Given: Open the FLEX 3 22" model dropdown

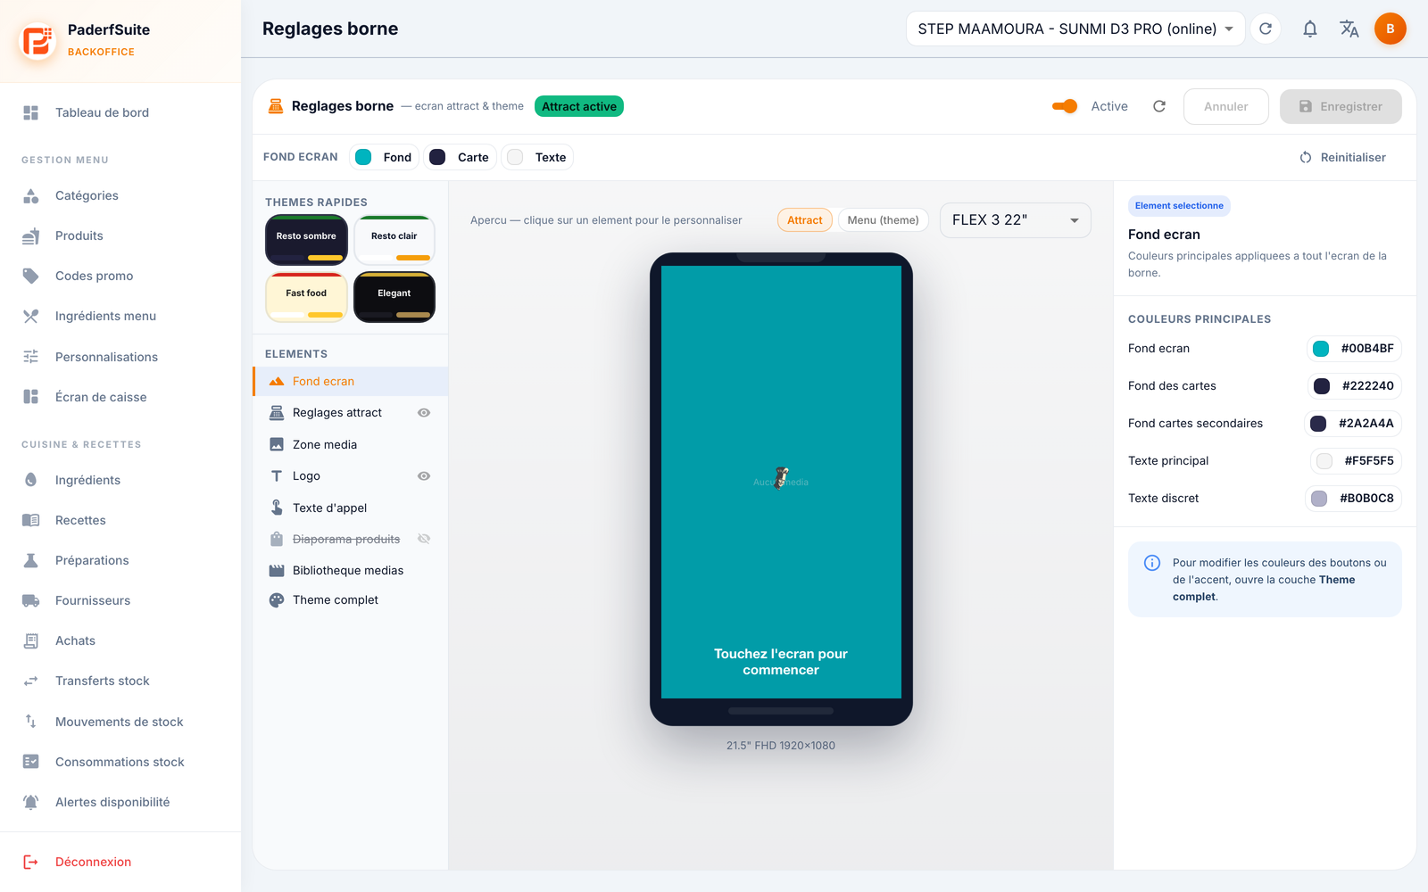Looking at the screenshot, I should coord(1016,220).
